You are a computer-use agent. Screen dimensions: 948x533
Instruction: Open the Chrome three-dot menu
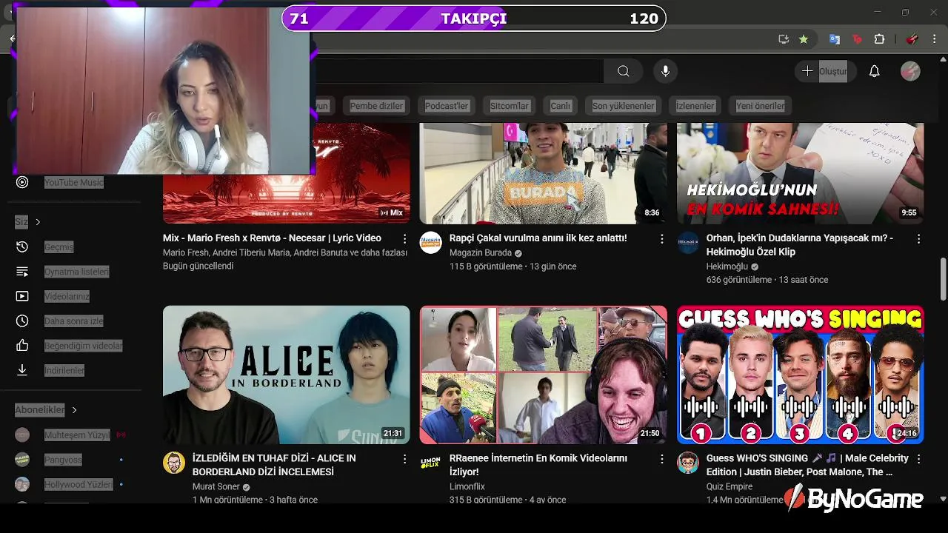coord(935,39)
